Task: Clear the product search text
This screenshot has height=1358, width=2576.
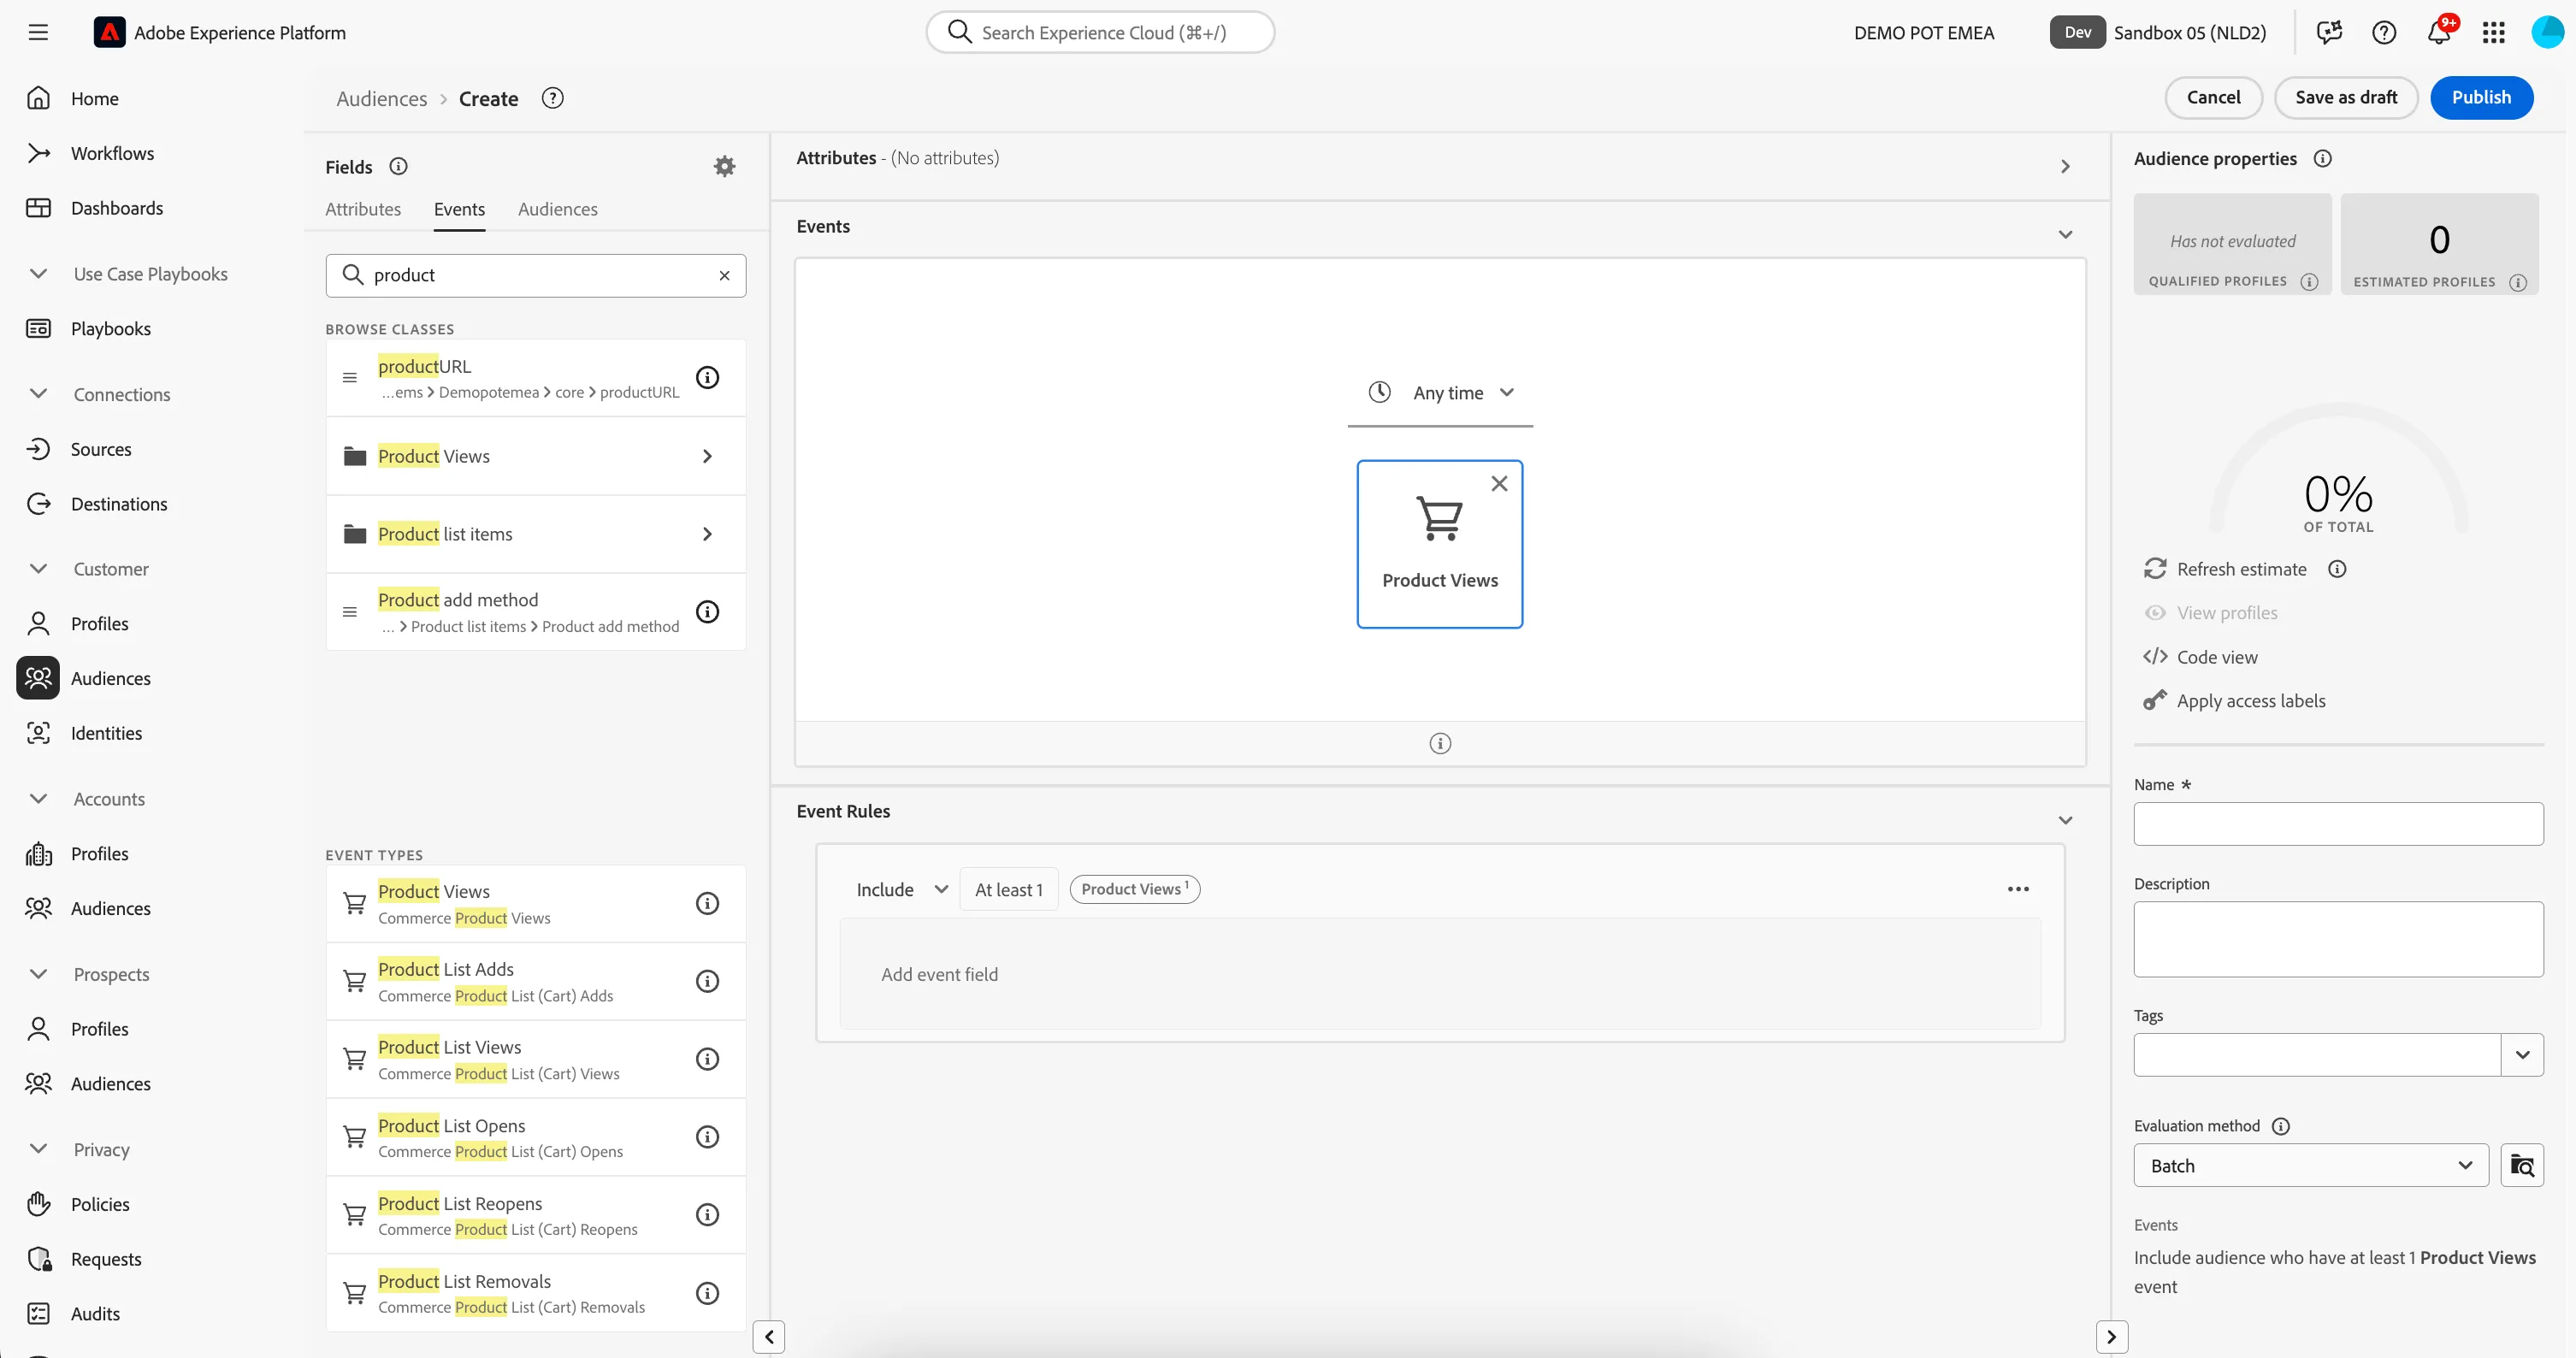Action: pos(724,275)
